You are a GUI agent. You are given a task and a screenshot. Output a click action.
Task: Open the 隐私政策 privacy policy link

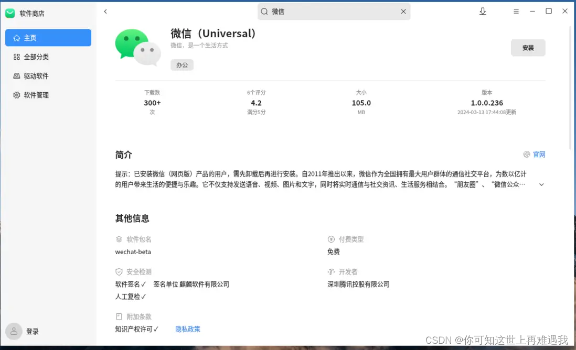188,329
